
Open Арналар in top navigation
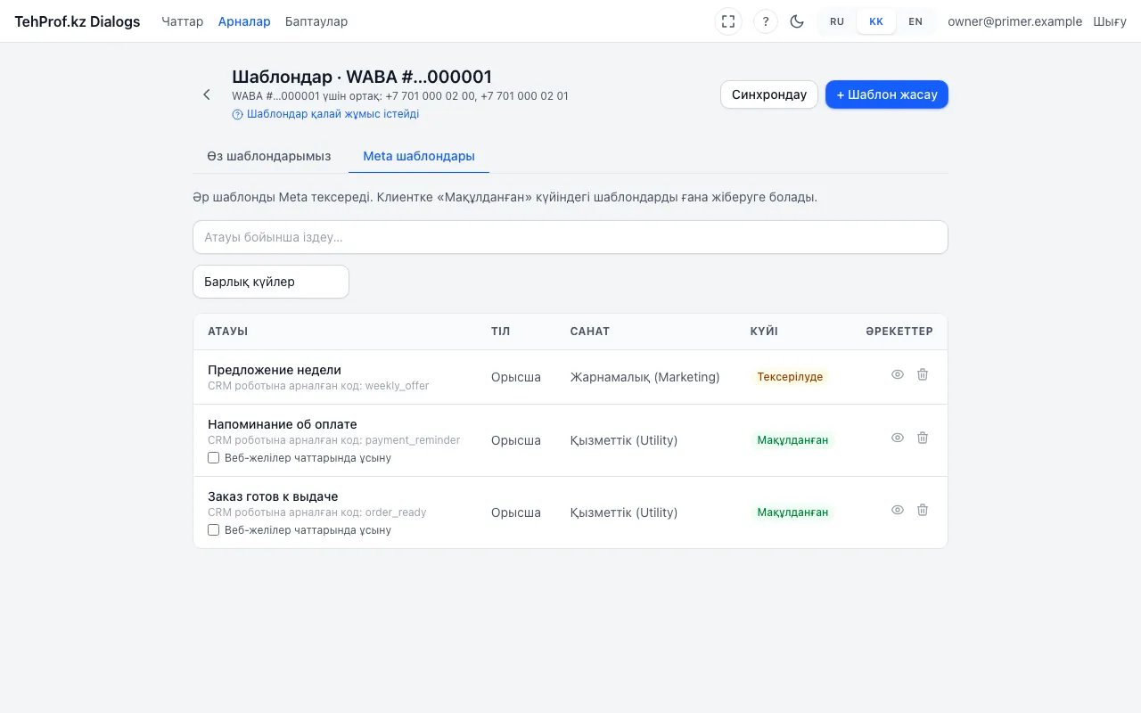244,21
